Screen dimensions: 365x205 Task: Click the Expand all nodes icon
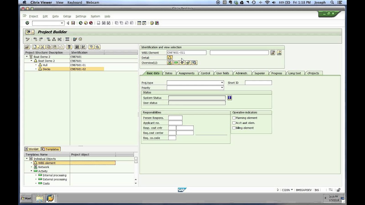[91, 47]
